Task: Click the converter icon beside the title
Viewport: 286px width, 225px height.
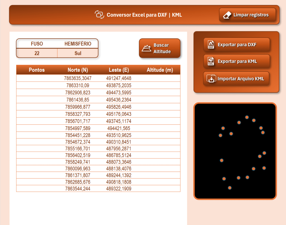Action: [x=99, y=15]
